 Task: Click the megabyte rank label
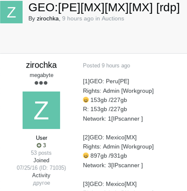pyautogui.click(x=41, y=75)
